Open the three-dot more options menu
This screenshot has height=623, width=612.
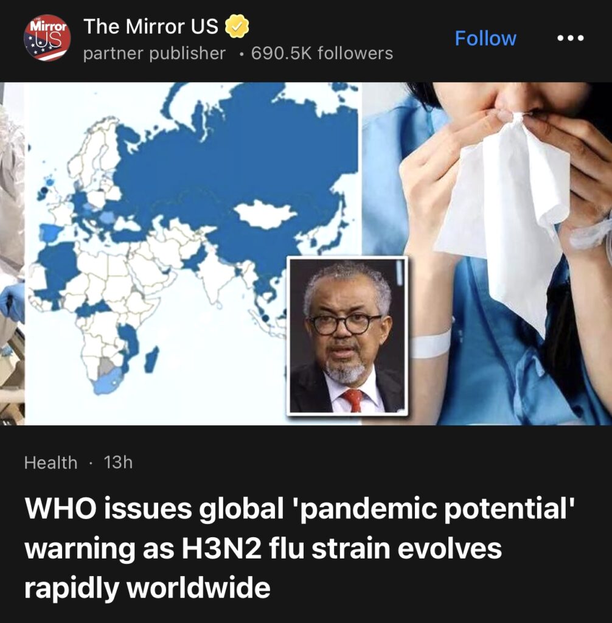point(570,38)
